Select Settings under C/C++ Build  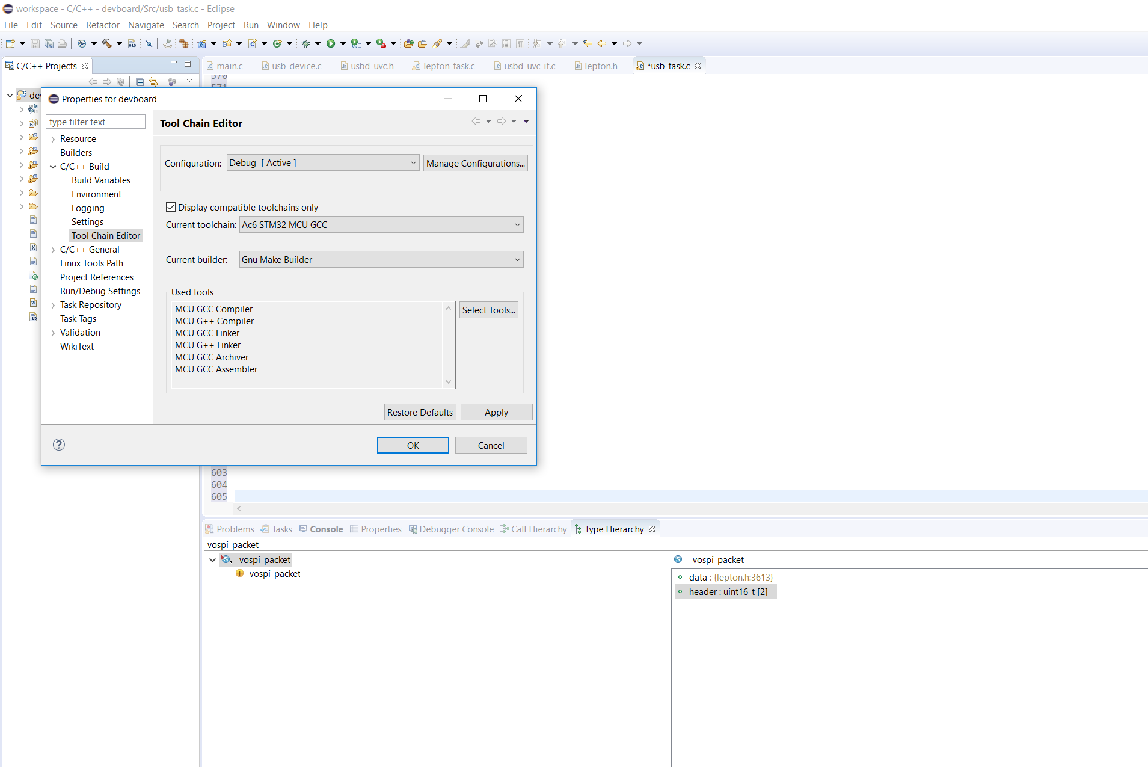pyautogui.click(x=87, y=222)
